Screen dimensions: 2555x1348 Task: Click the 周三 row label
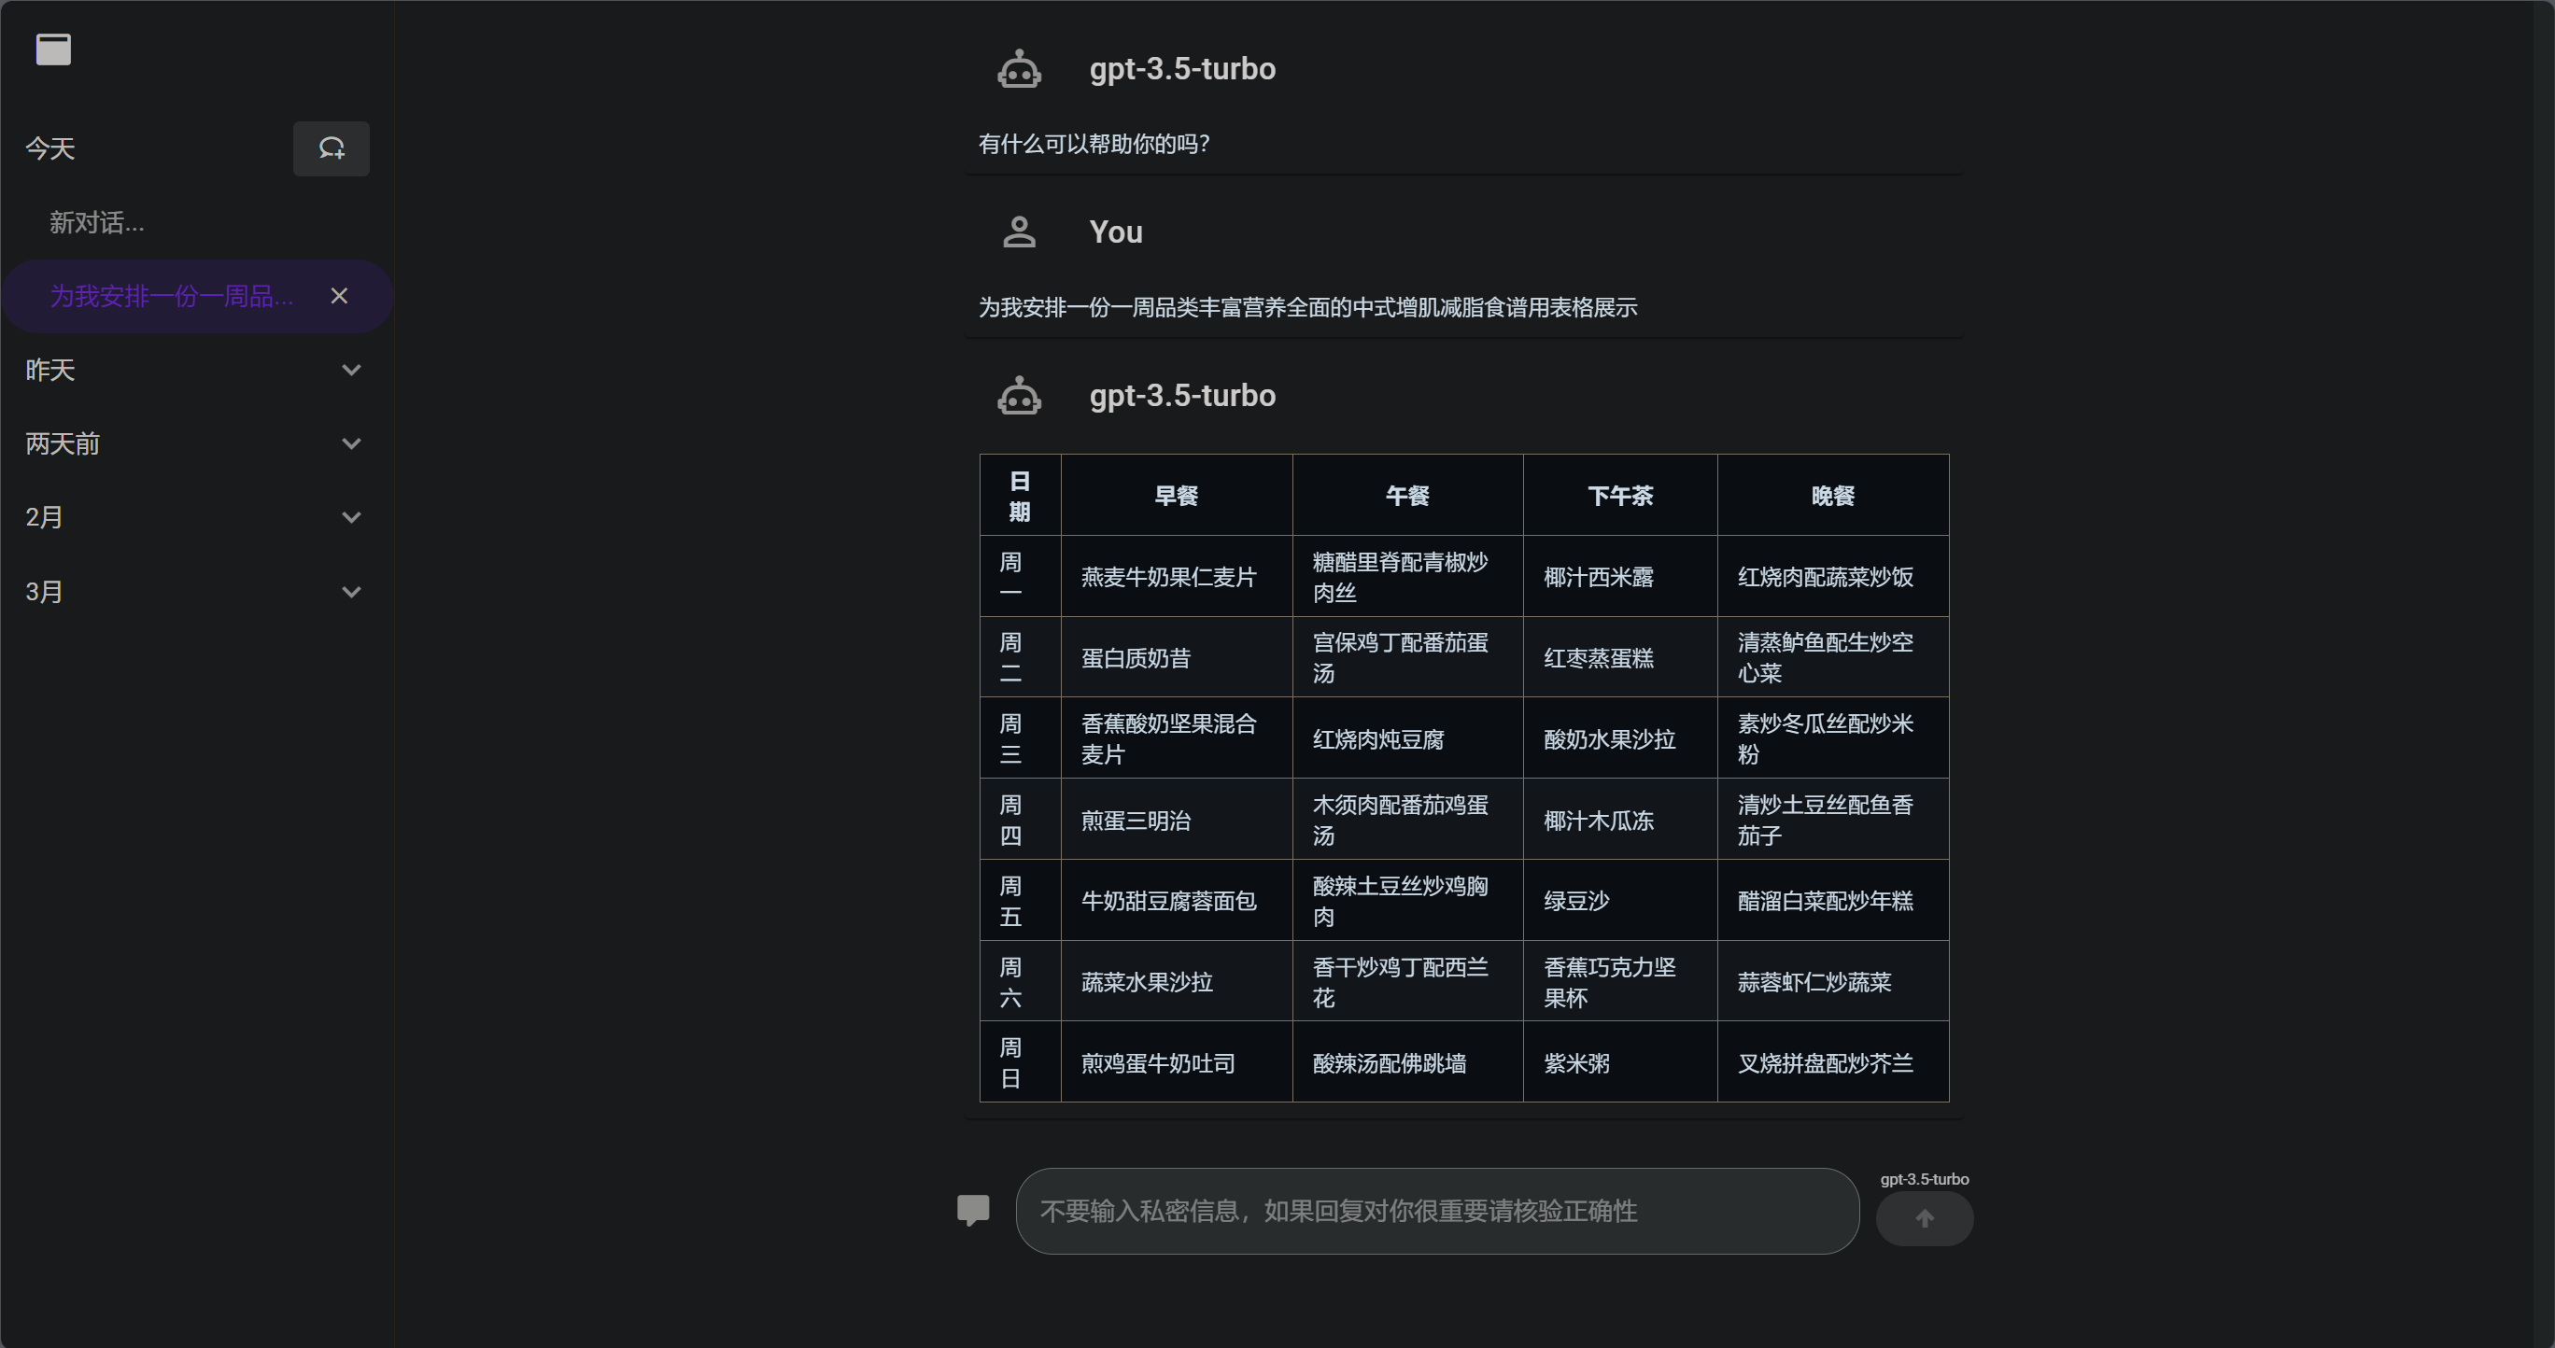(1021, 738)
